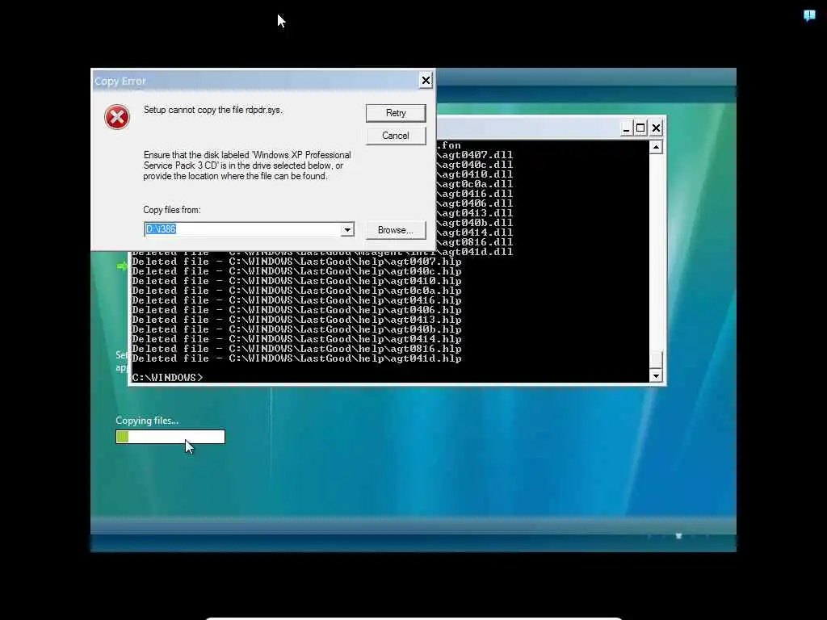Viewport: 827px width, 620px height.
Task: Expand the Copy files from dropdown arrow
Action: tap(347, 229)
